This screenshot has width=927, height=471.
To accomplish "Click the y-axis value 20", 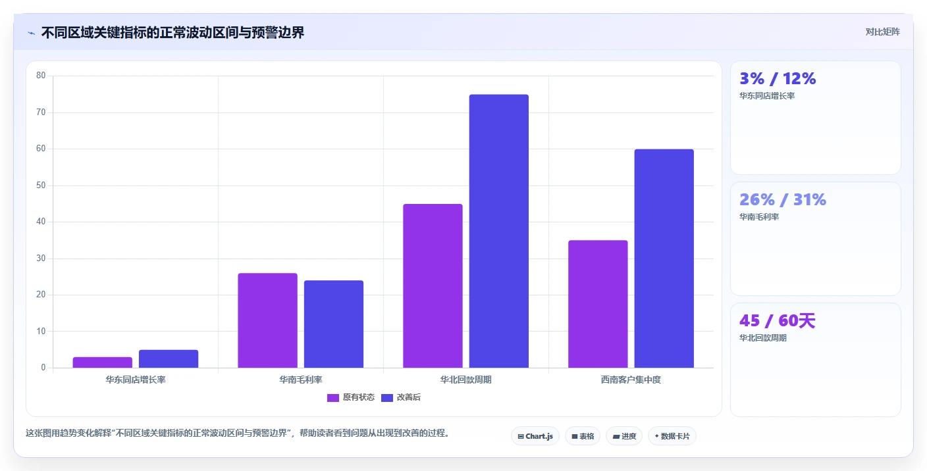I will (x=41, y=295).
